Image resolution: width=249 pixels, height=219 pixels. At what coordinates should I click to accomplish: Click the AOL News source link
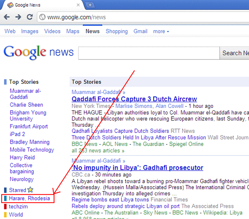point(115,144)
